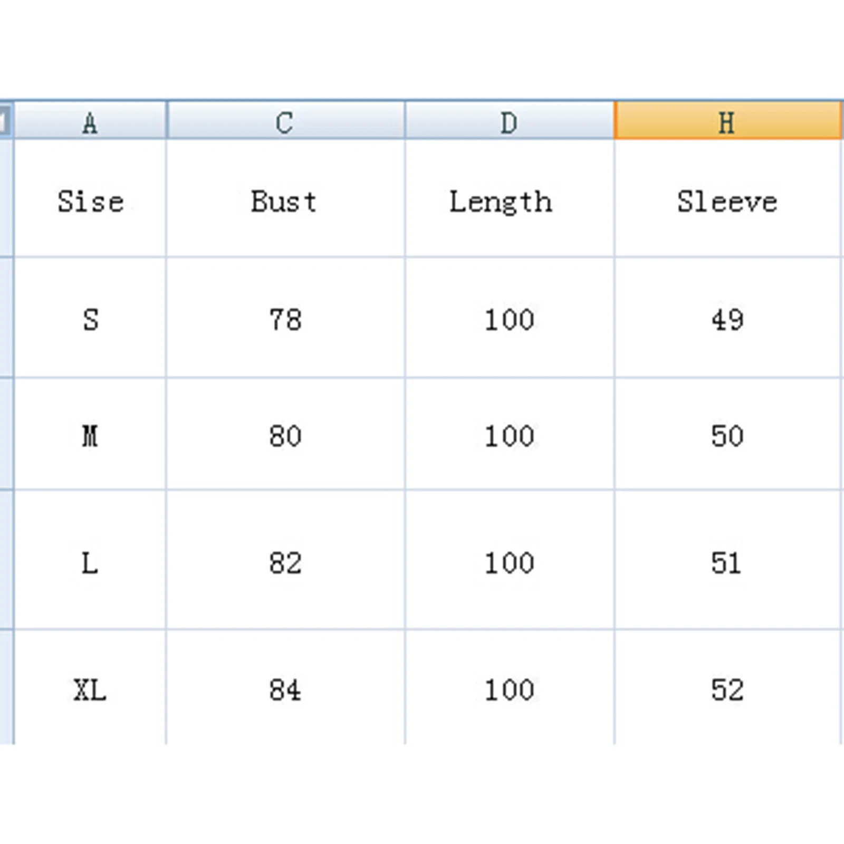Select the 'Sleeve' header cell

727,201
